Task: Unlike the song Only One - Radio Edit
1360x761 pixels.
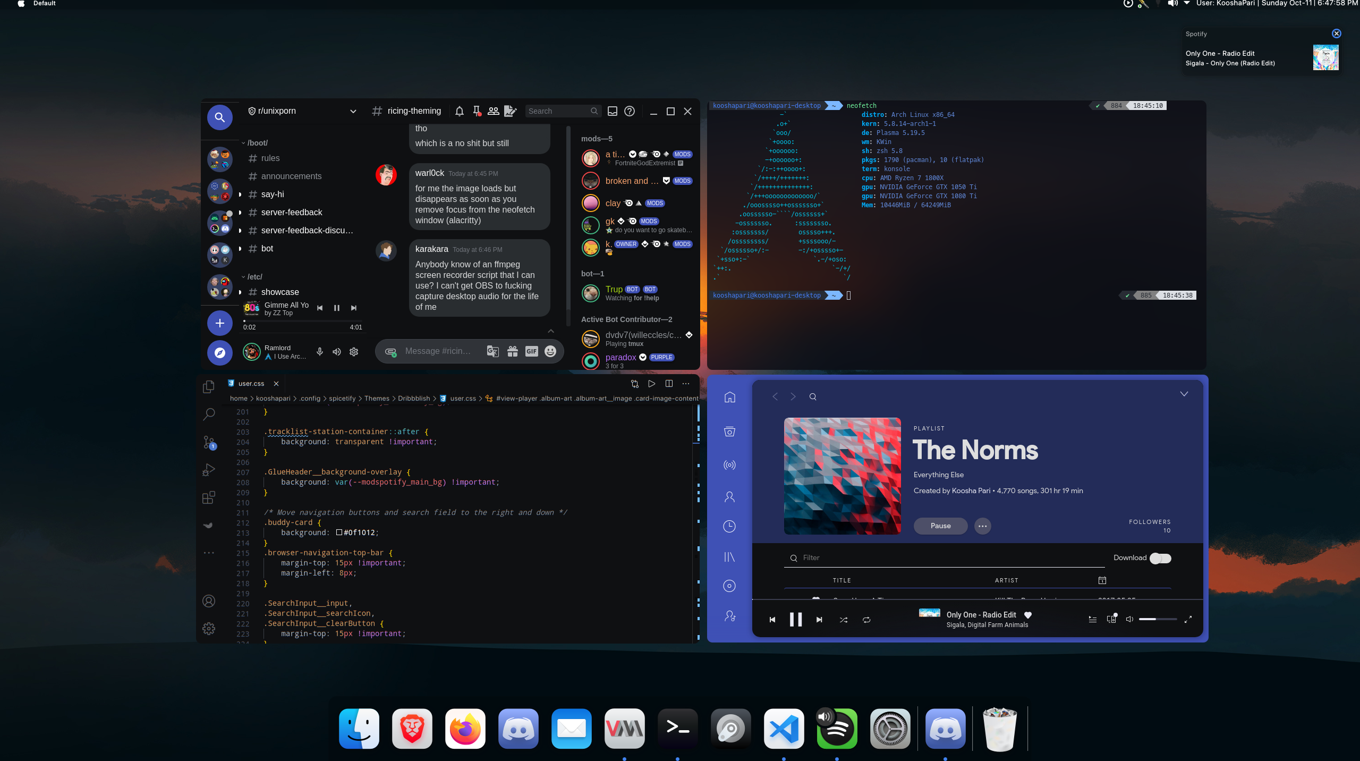Action: [1027, 615]
